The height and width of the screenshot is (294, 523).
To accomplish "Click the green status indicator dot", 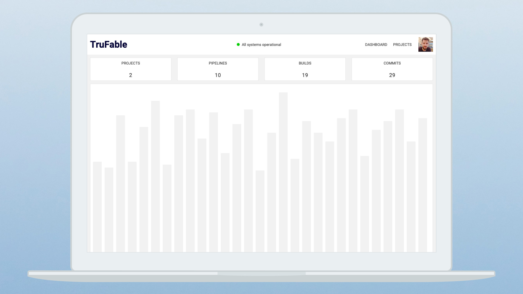I will point(238,45).
